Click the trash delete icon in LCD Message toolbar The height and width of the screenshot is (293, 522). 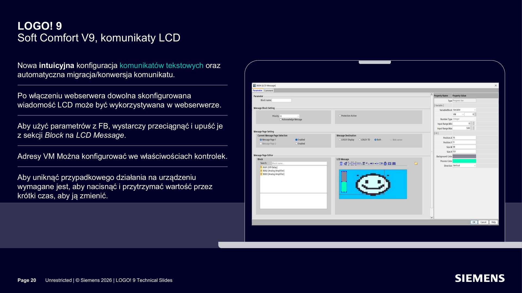[x=341, y=163]
